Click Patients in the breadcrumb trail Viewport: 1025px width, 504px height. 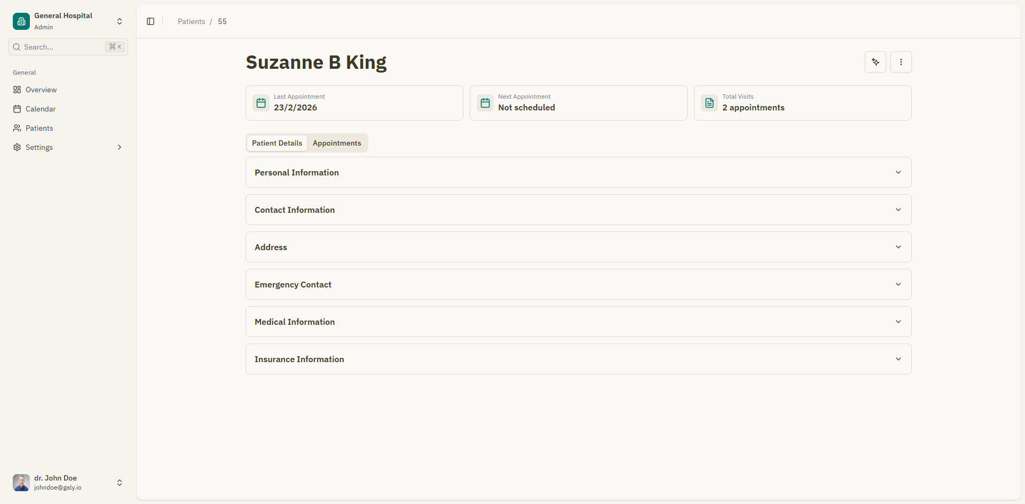coord(191,21)
